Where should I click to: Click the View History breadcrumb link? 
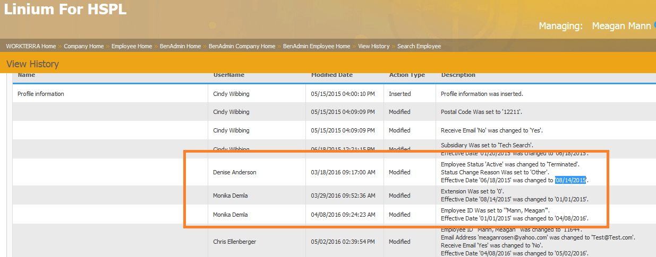(x=373, y=46)
